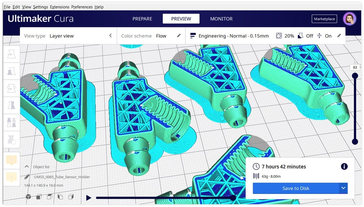Open Engineering Normal 0.15mm profile selector

click(x=234, y=36)
